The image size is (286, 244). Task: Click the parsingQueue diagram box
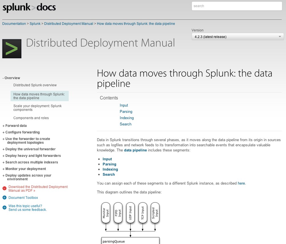(130, 241)
